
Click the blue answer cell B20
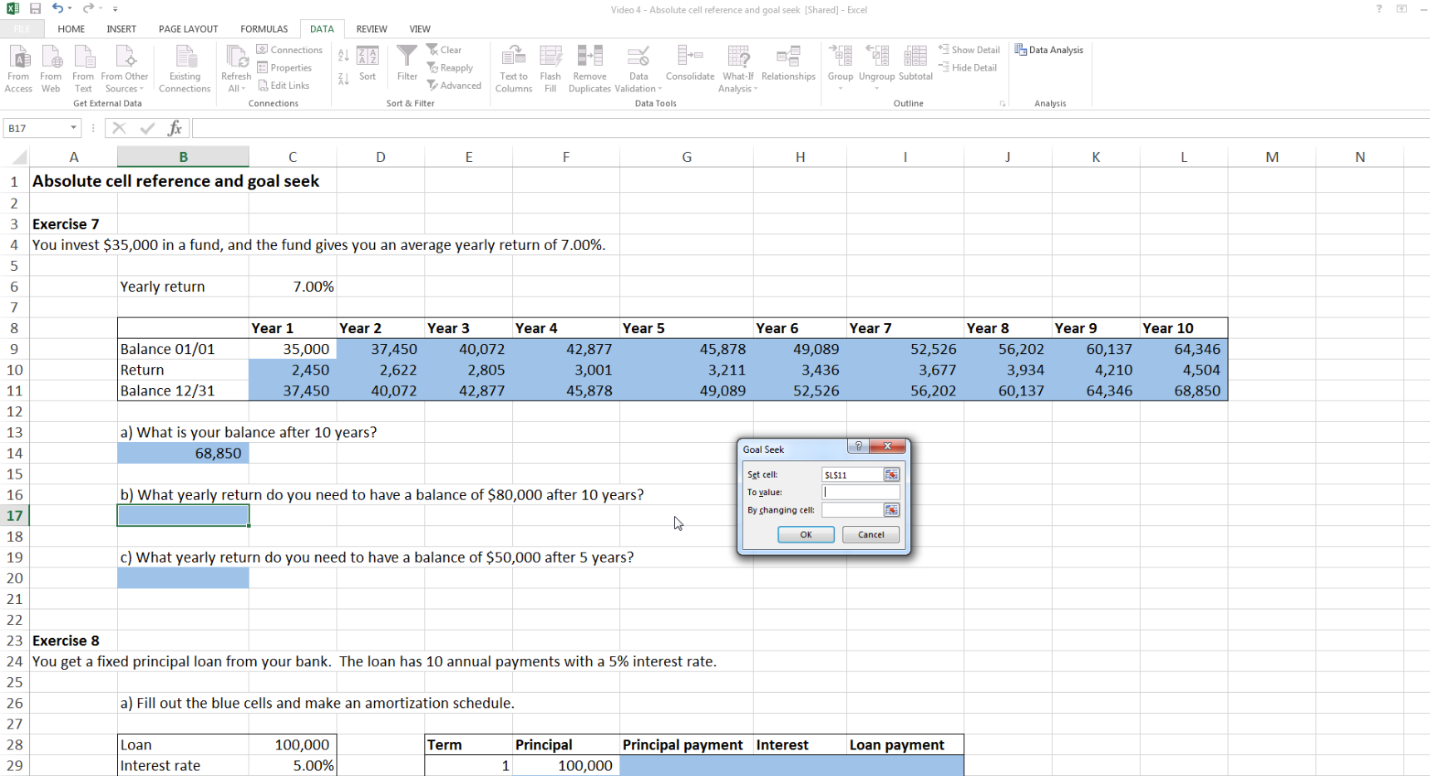point(183,578)
